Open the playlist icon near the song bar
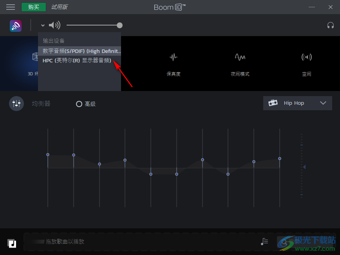Screen dimensions: 340x255 point(264,242)
